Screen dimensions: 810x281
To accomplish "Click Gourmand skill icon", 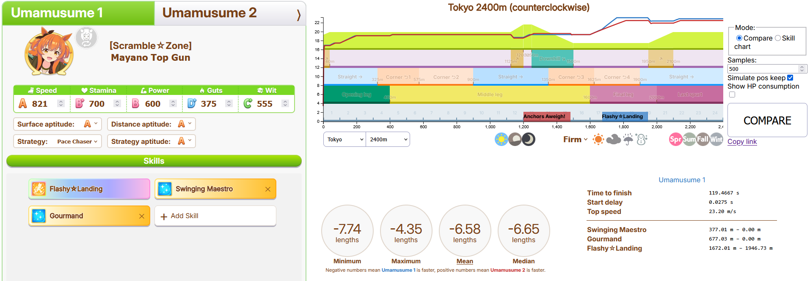I will click(x=39, y=216).
